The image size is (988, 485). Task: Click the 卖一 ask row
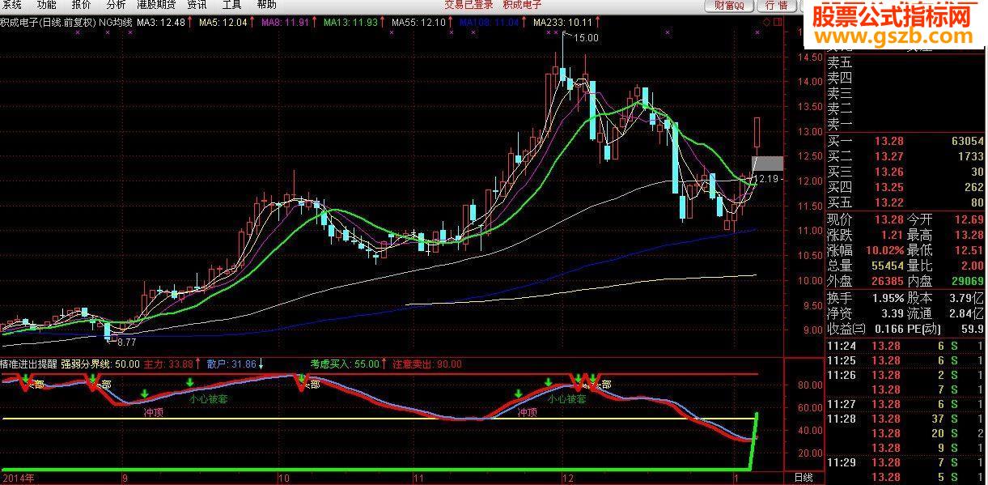905,125
